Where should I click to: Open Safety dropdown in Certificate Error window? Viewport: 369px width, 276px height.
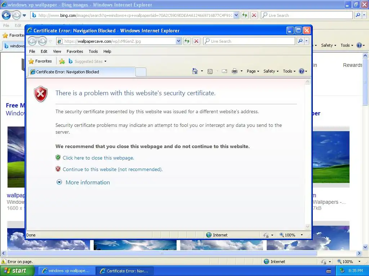(271, 71)
